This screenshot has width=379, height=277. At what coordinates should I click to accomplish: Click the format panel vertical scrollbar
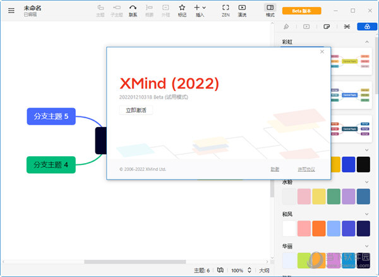376,65
